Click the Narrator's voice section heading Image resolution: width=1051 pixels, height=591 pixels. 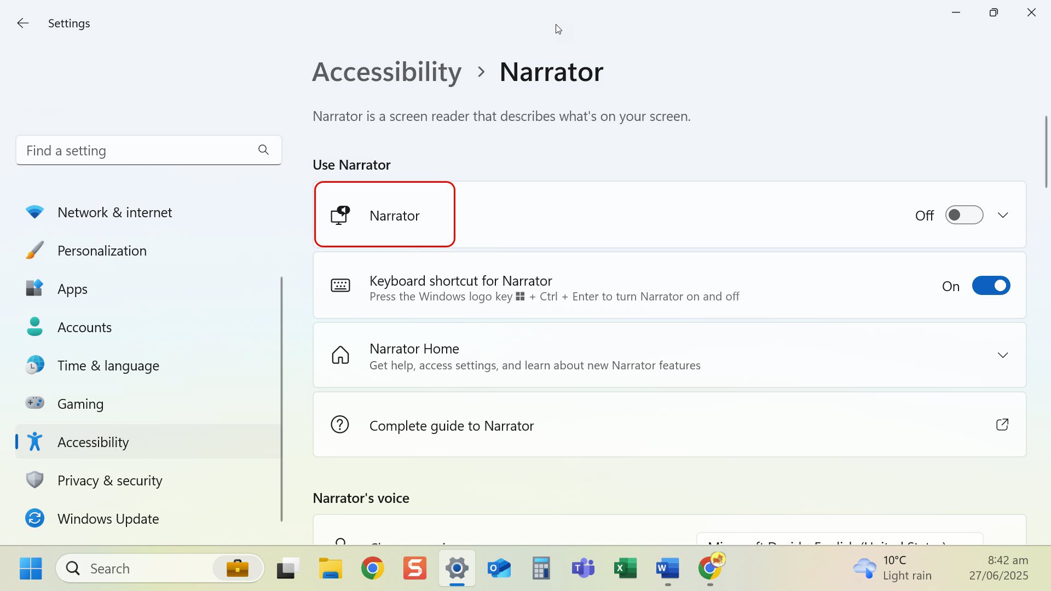click(361, 498)
